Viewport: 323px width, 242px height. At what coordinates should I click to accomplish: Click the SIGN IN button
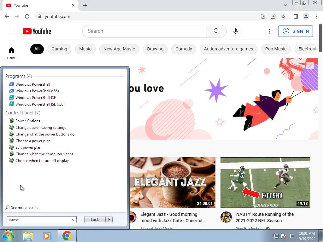[295, 31]
